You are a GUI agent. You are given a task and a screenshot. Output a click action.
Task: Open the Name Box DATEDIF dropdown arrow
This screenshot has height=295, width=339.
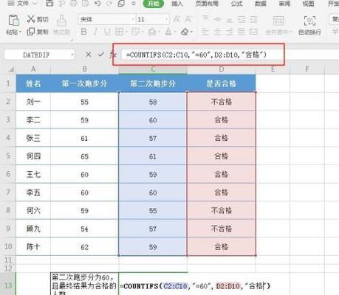72,55
